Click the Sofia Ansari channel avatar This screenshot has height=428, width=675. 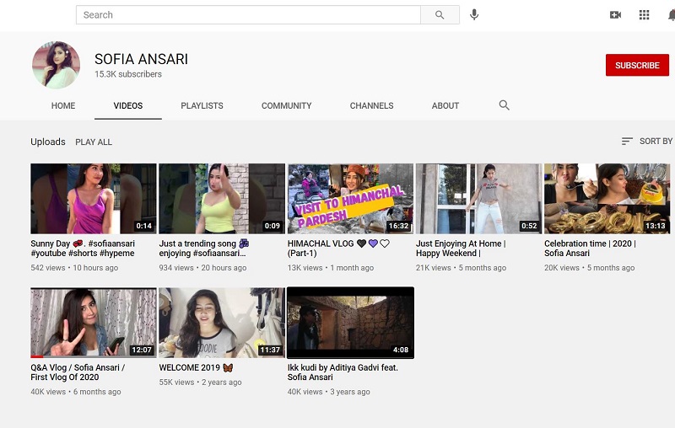tap(56, 65)
